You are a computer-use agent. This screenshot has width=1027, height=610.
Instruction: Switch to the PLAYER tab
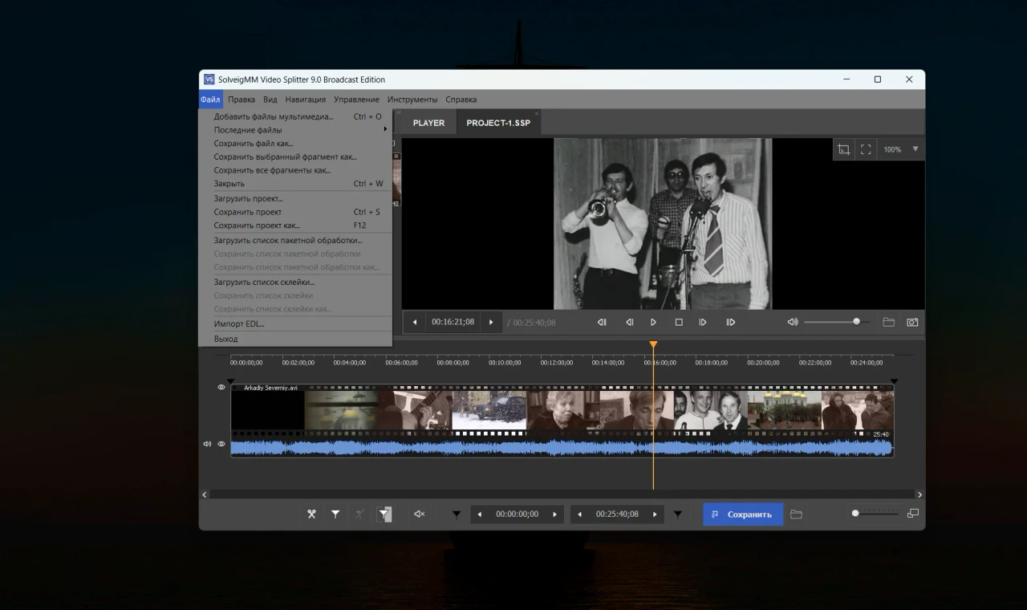pos(428,123)
